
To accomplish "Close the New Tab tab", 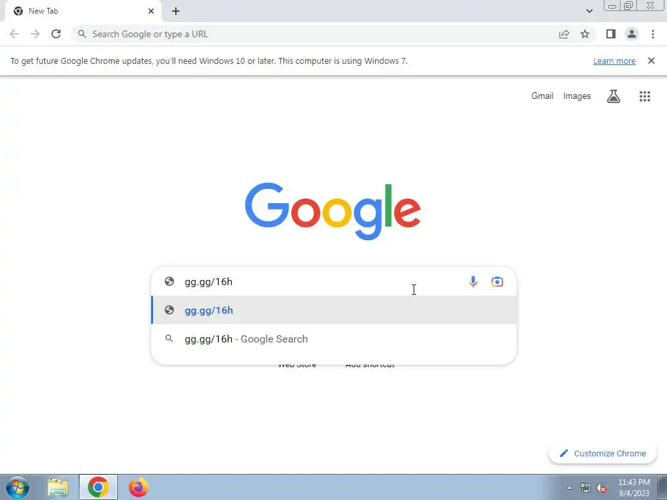I will (x=151, y=11).
